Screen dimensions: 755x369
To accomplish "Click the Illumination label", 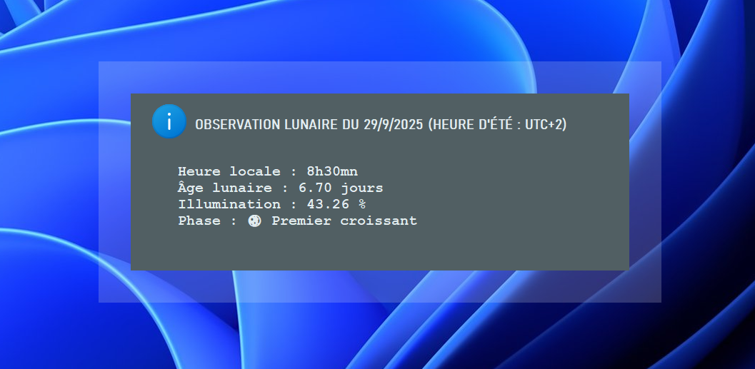I will click(x=229, y=204).
